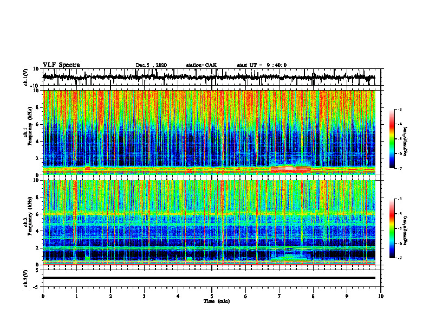Click the "2" kHz tick on ch.2 spectrogram axis
The width and height of the screenshot is (429, 332).
[38, 248]
